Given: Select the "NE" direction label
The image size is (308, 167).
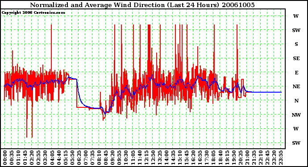Looking at the screenshot, I should (x=296, y=86).
